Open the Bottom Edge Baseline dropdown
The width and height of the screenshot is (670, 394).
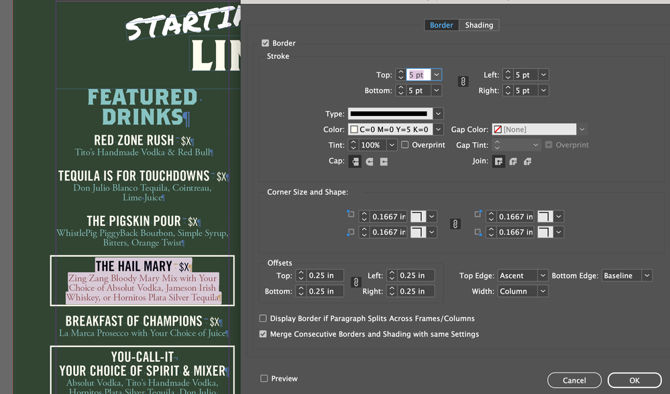point(647,276)
